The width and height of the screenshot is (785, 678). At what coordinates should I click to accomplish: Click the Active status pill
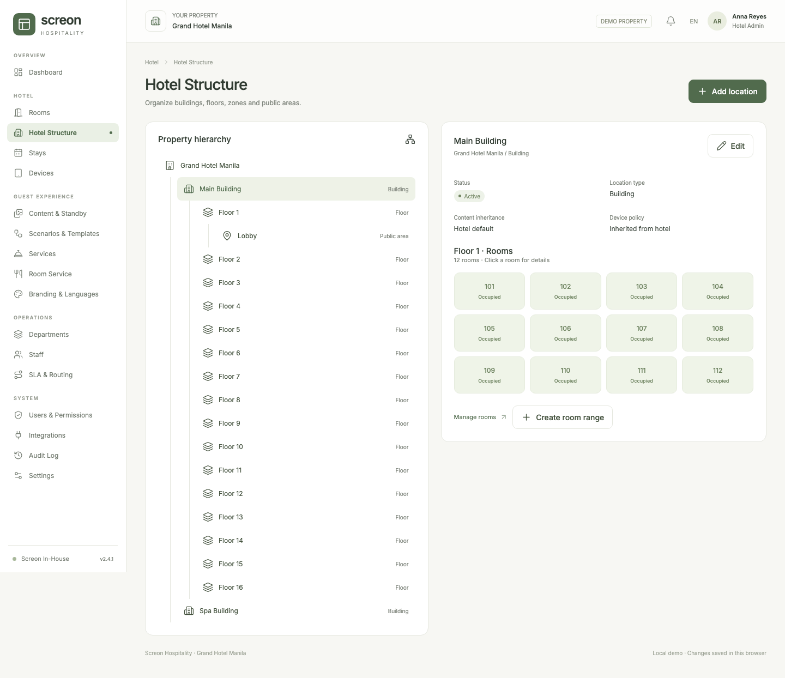(x=469, y=196)
